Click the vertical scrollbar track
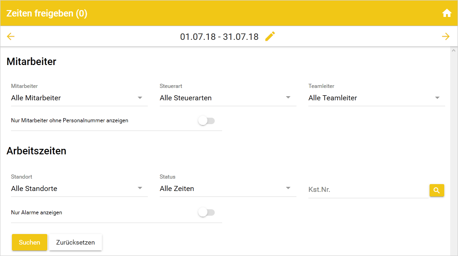 454,151
